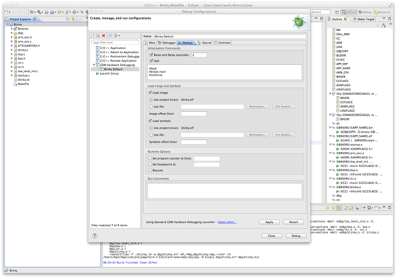This screenshot has height=278, width=397.
Task: Click the Revert button
Action: [x=293, y=222]
